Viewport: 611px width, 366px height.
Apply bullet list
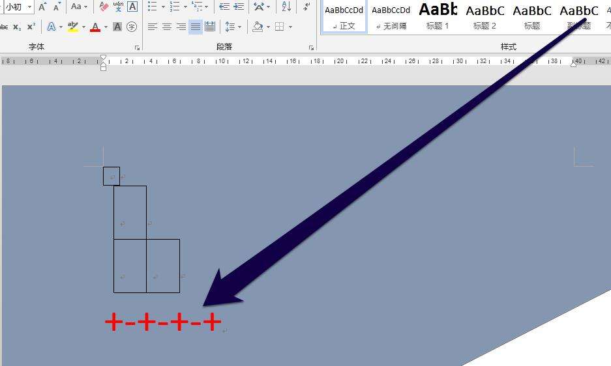[x=153, y=7]
